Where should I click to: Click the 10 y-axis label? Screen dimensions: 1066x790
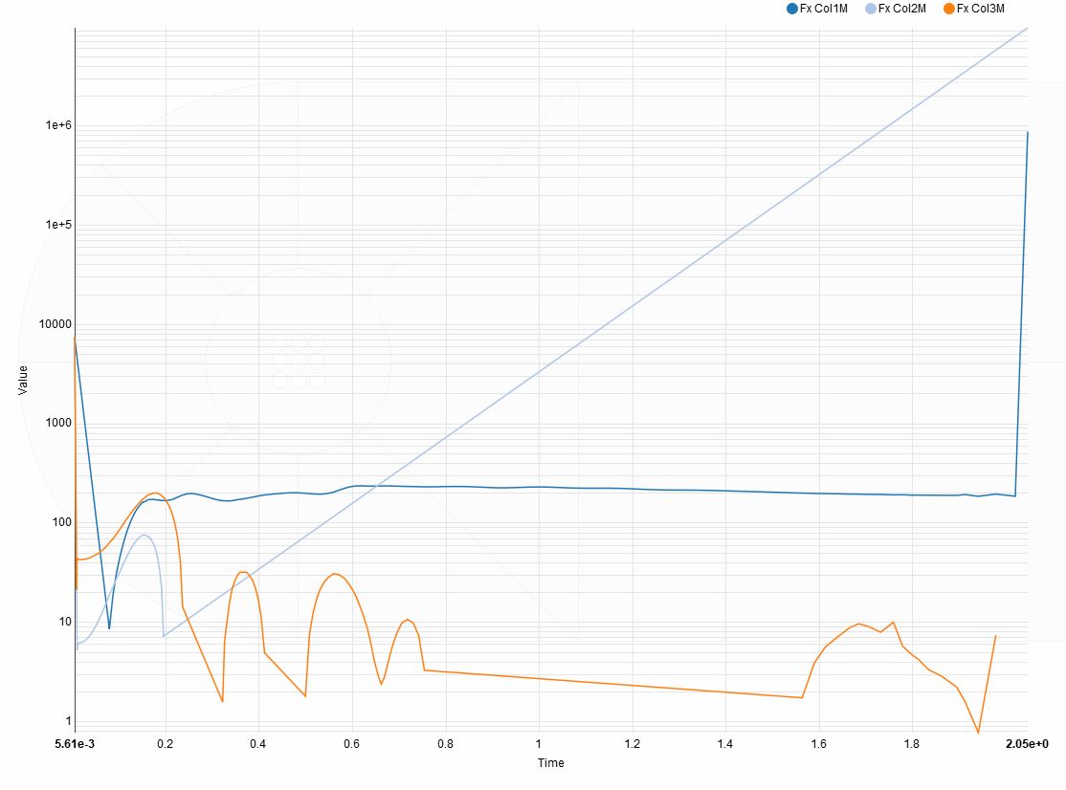[65, 622]
